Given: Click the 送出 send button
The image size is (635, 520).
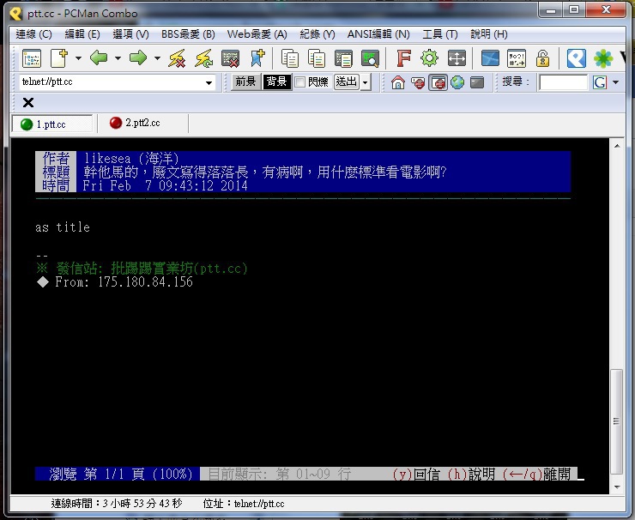Looking at the screenshot, I should pos(347,82).
